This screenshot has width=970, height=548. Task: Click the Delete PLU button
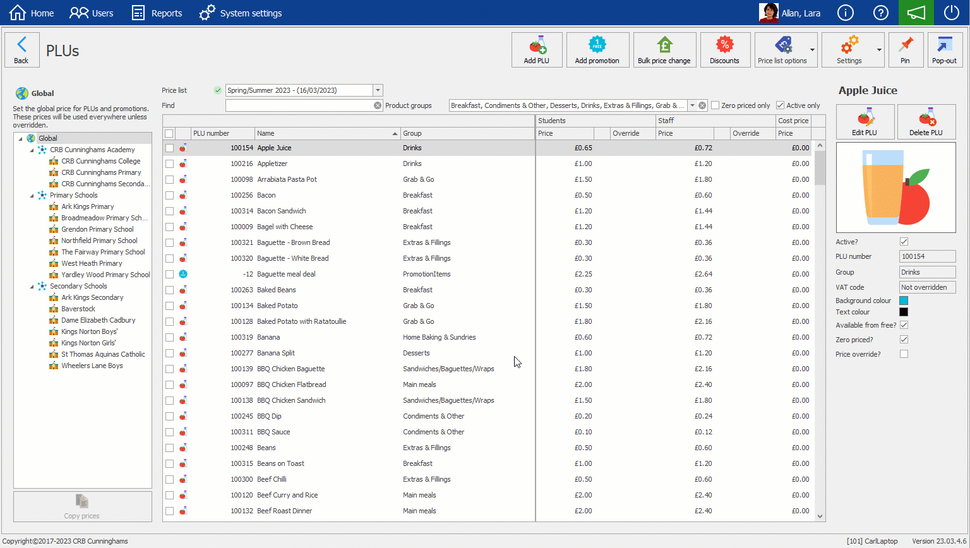(x=926, y=121)
